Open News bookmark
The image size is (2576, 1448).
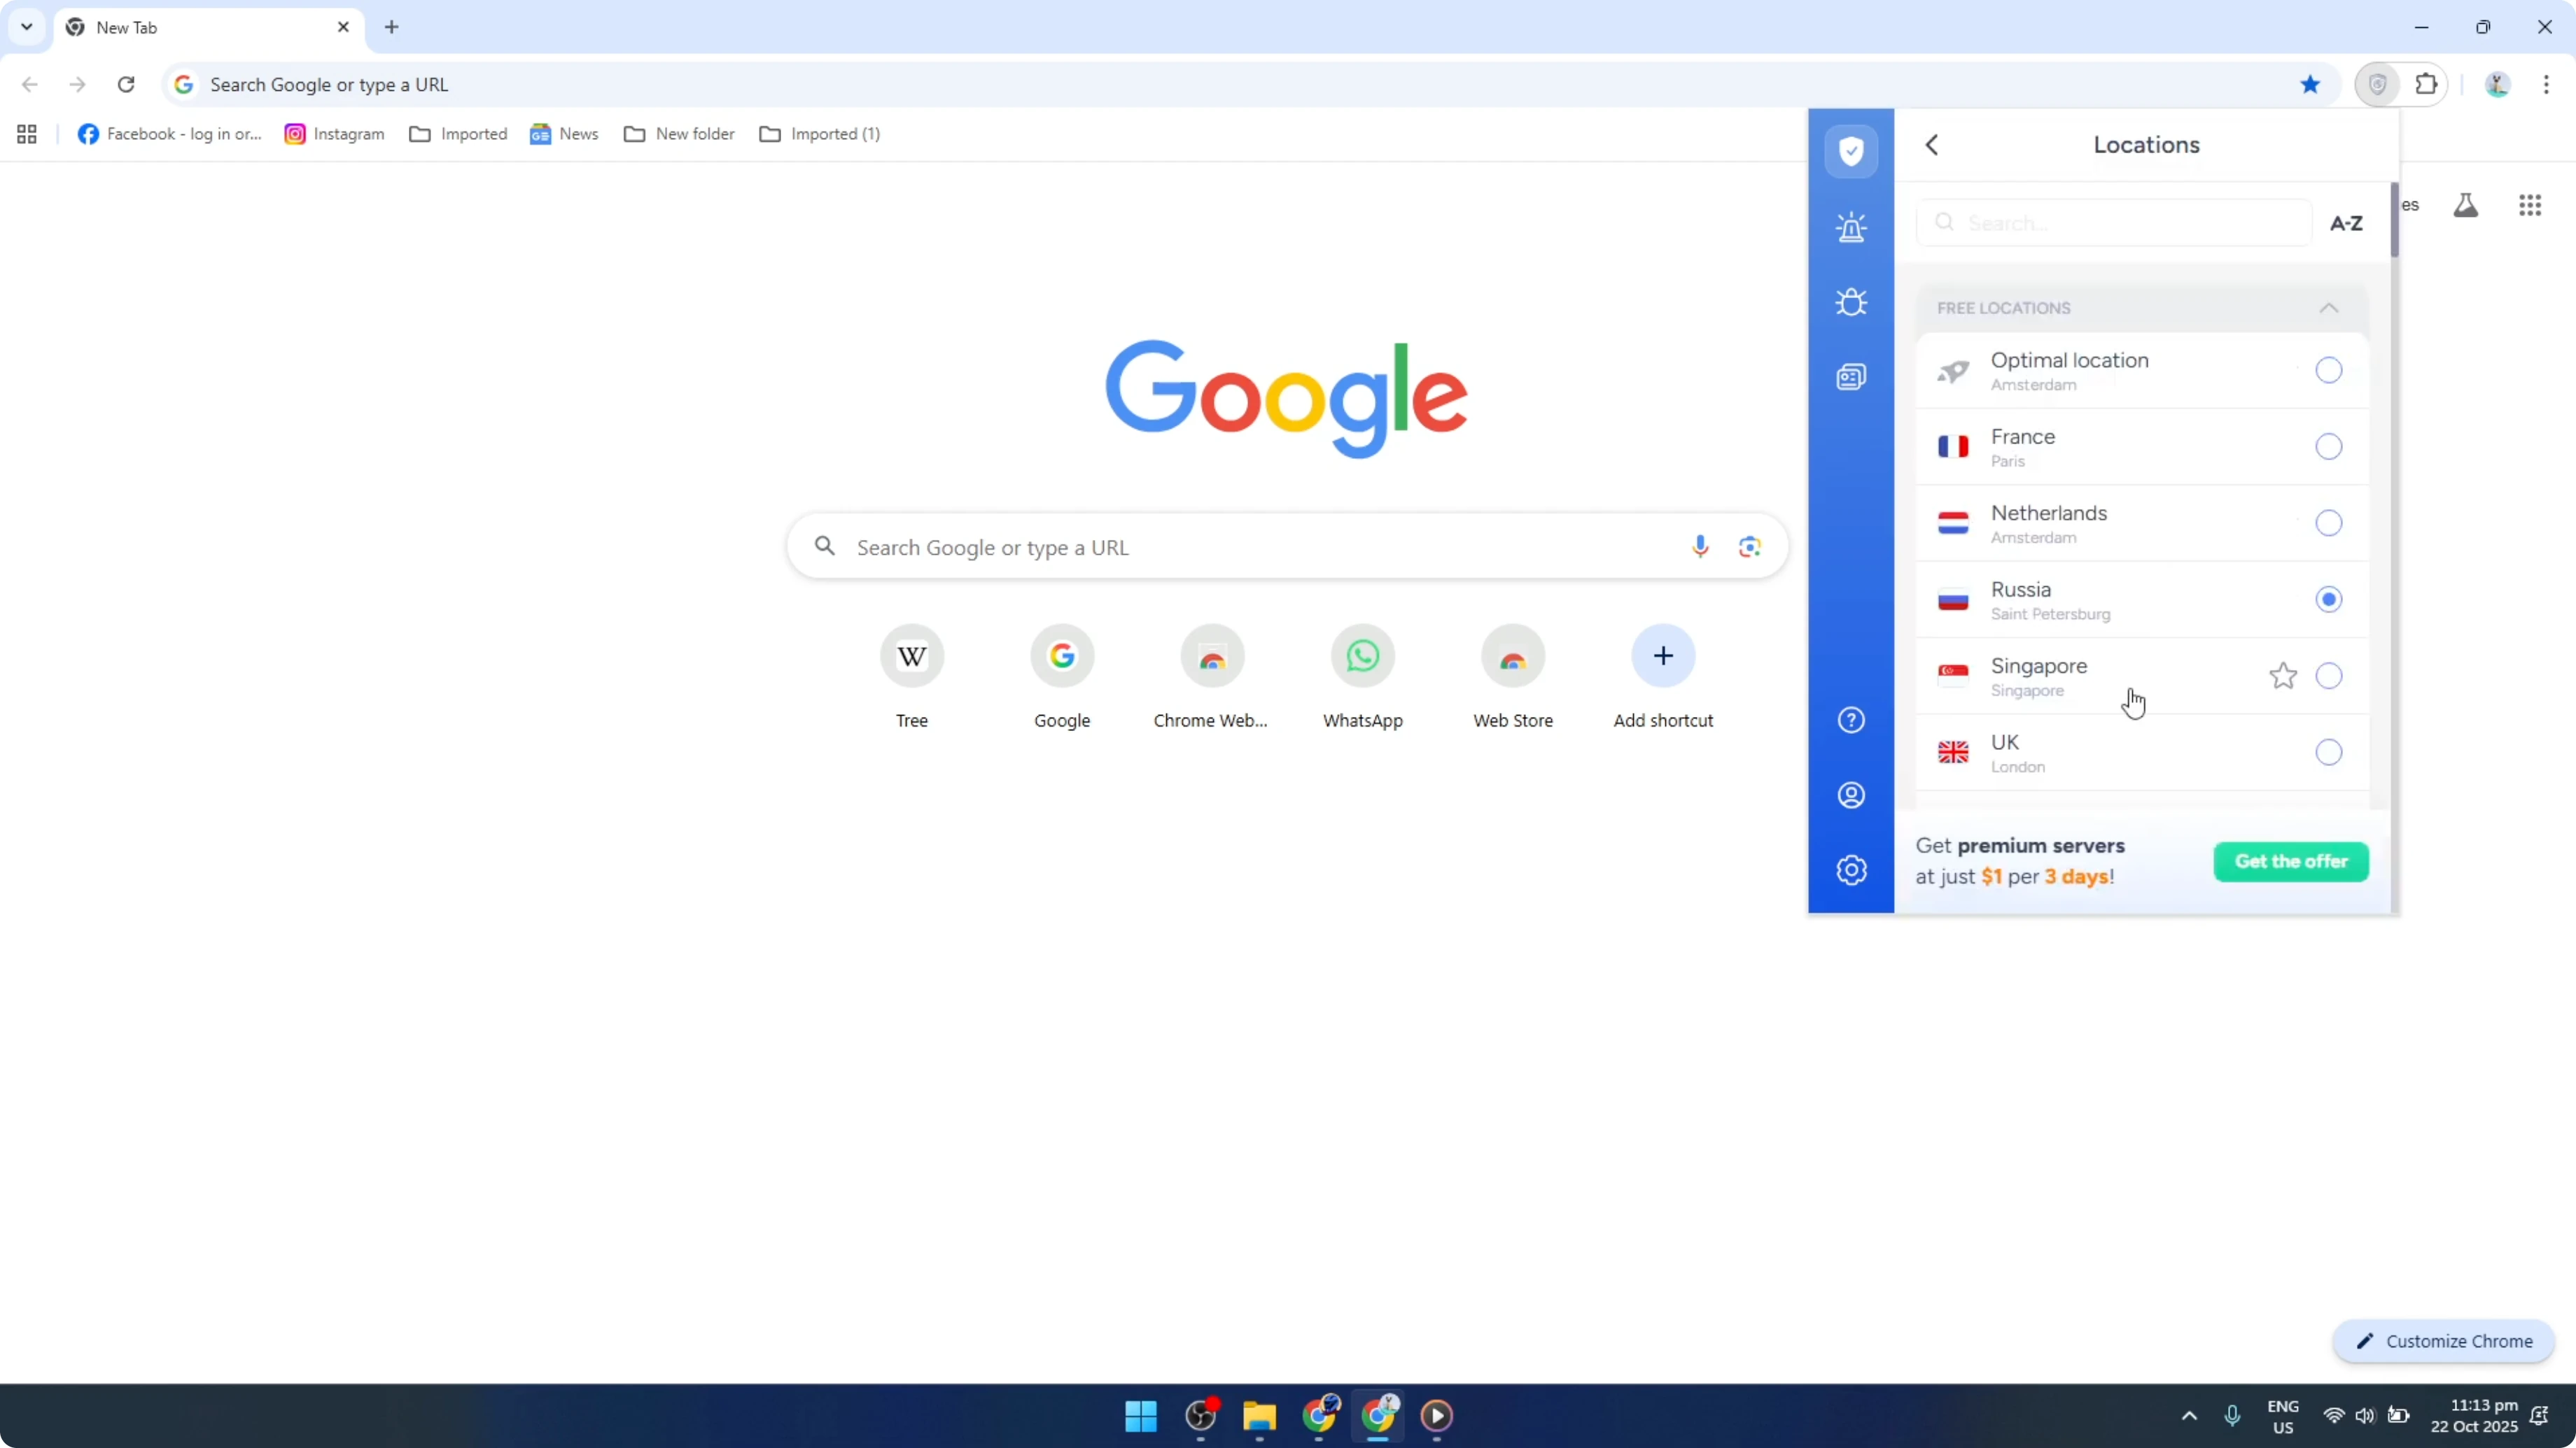(565, 134)
